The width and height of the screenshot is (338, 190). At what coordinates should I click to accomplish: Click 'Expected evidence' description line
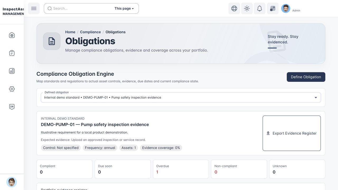93,140
